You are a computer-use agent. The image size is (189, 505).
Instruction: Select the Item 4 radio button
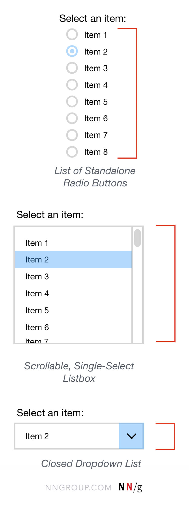(72, 85)
